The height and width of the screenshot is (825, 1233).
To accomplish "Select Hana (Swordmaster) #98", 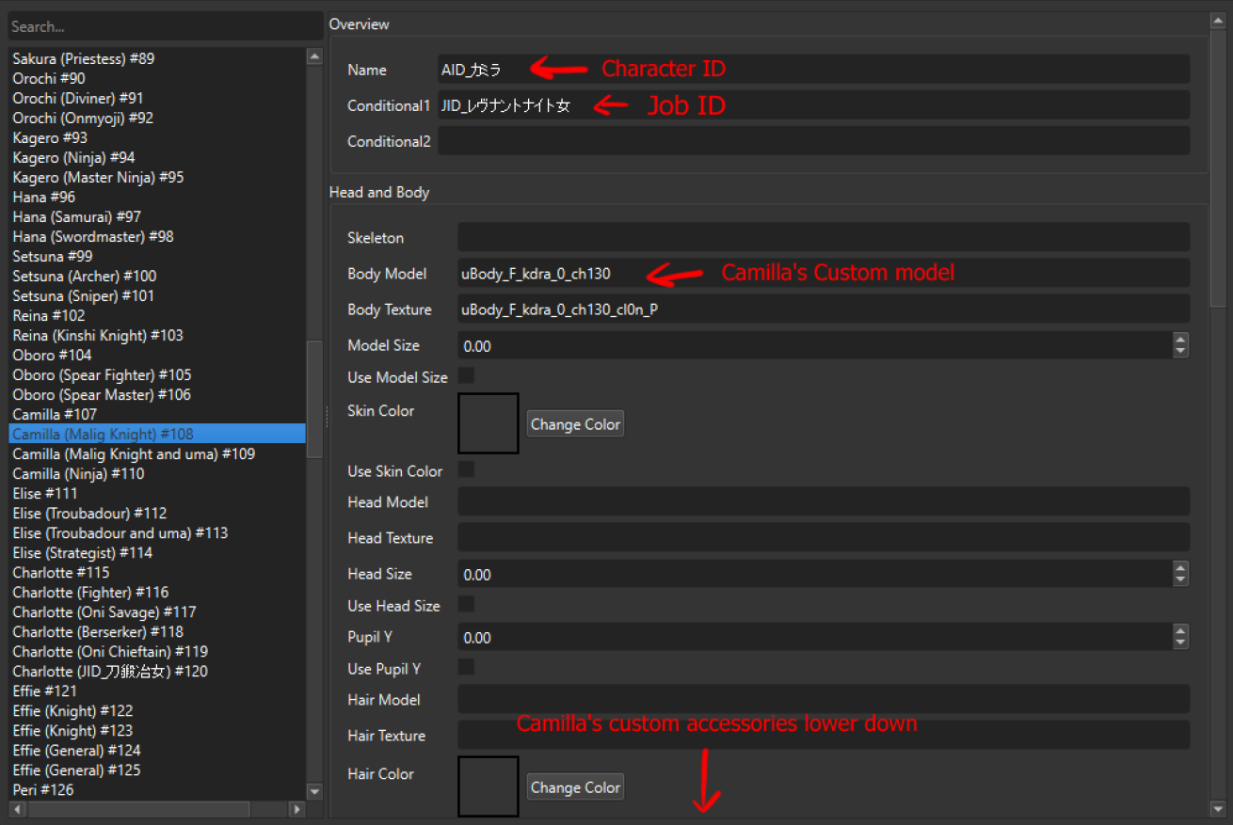I will tap(157, 236).
